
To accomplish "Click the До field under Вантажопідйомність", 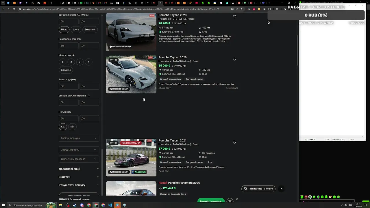I will tap(89, 46).
